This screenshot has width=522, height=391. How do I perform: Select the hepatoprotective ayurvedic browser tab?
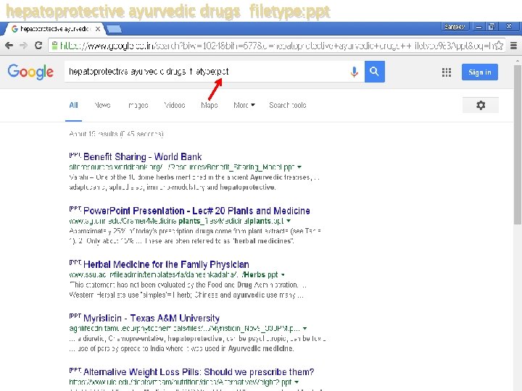point(55,29)
